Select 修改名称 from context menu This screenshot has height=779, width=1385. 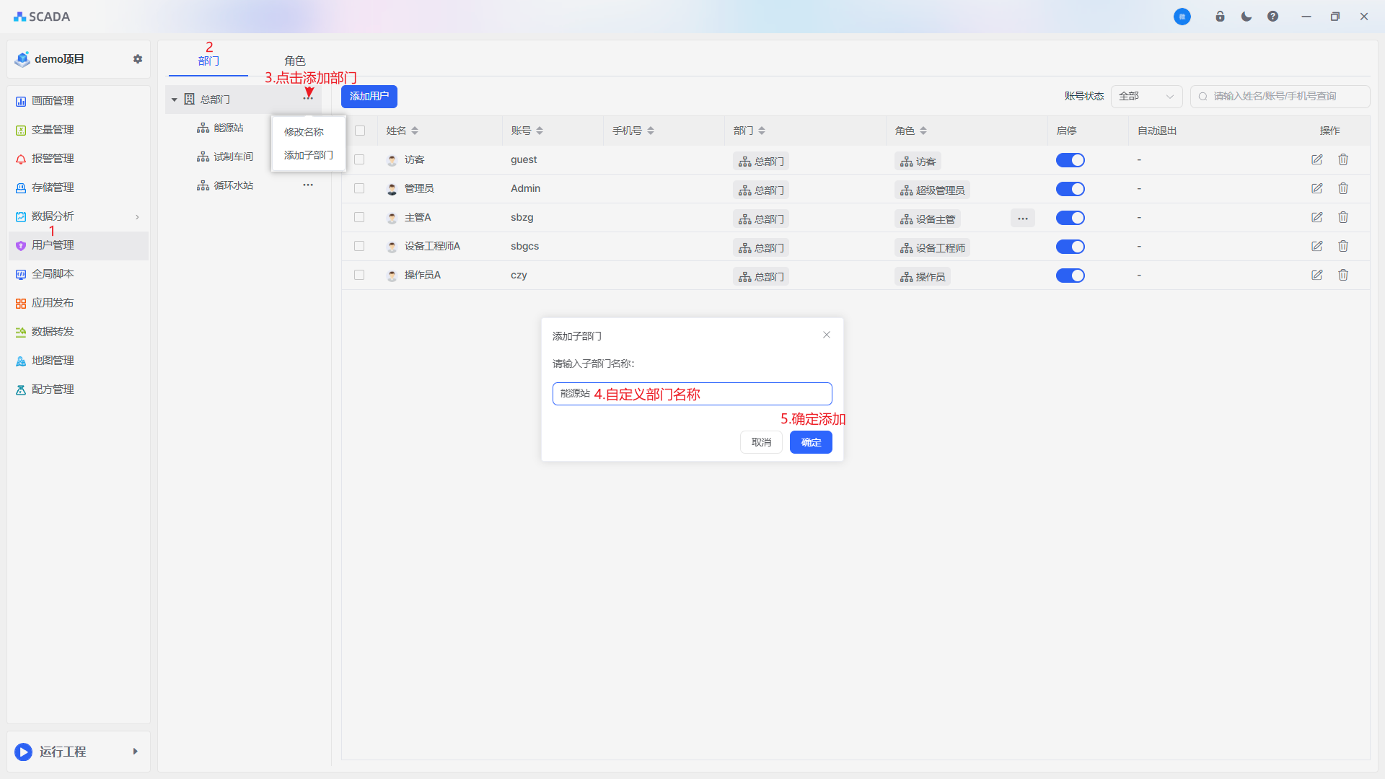pos(304,132)
